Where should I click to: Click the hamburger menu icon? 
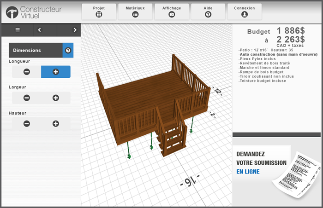(x=18, y=30)
